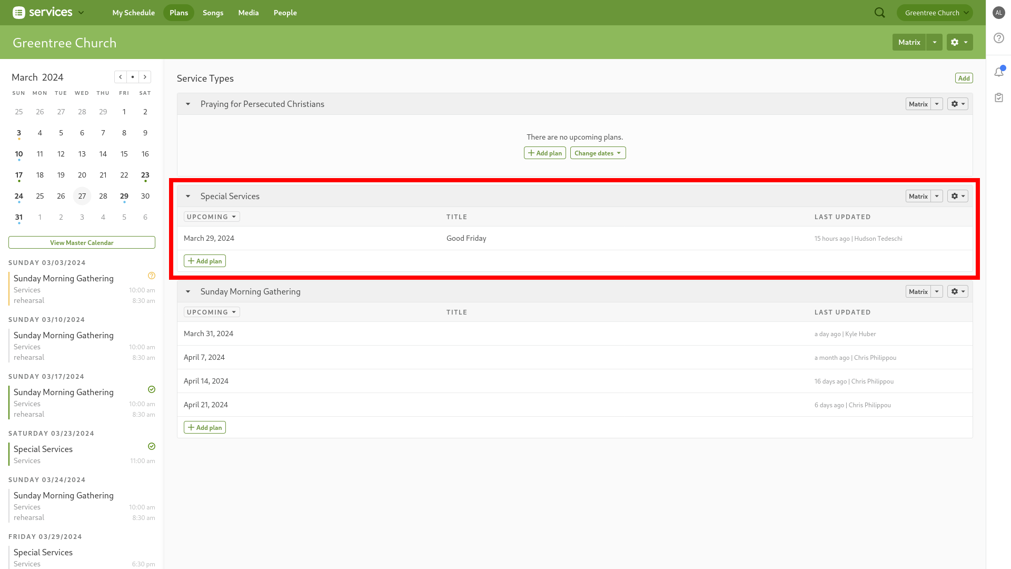
Task: Go to previous month in calendar
Action: click(x=121, y=77)
